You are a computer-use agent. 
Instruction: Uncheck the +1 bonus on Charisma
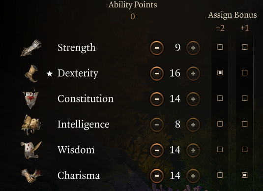click(x=244, y=175)
